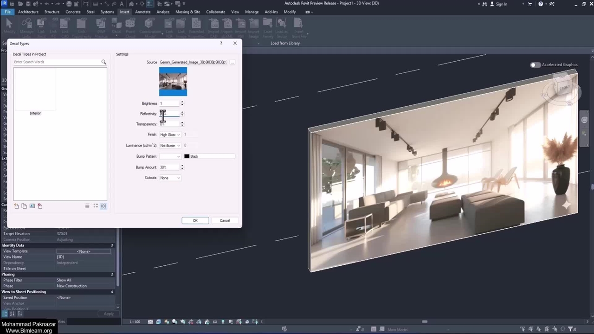Increase the Brightness value with the spinner
The image size is (594, 334).
[182, 102]
